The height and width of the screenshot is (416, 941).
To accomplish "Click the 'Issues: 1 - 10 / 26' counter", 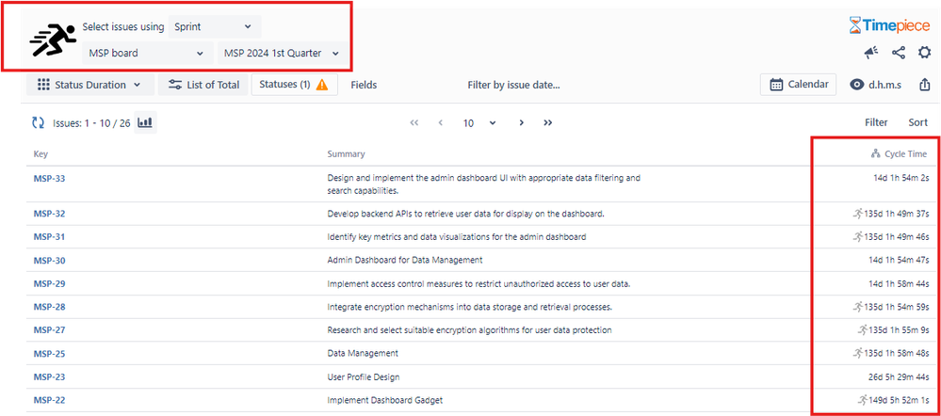I will pos(91,123).
